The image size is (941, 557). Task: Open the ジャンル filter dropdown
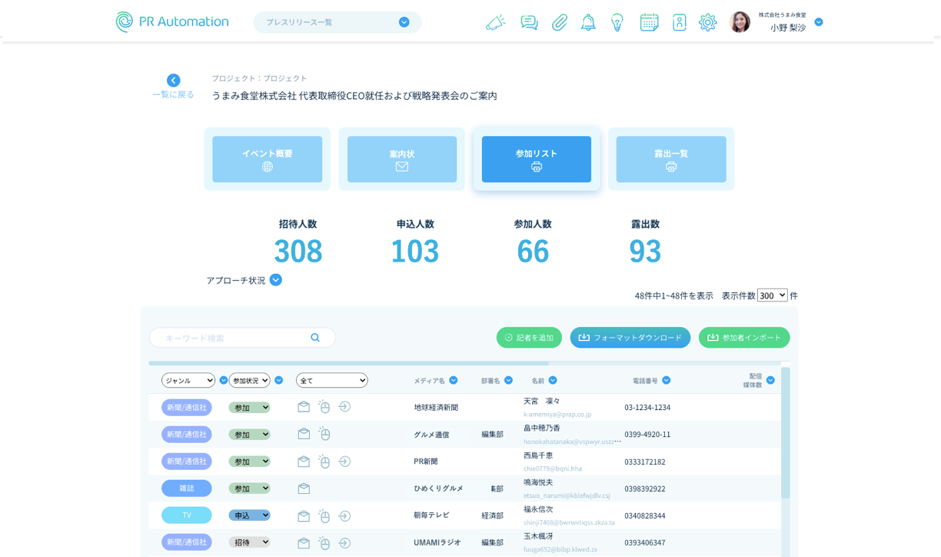188,380
